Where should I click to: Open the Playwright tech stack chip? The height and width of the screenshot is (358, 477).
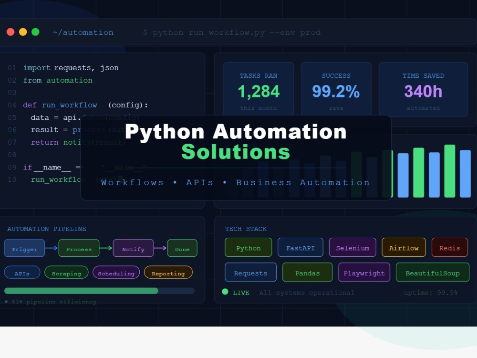coord(364,273)
